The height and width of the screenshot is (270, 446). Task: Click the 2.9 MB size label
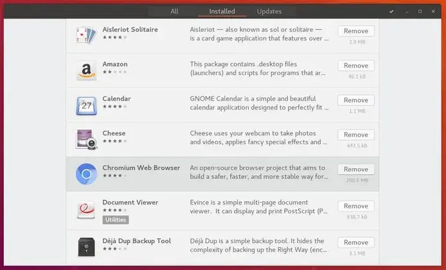pyautogui.click(x=357, y=42)
